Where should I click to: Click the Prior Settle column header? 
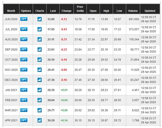[x=80, y=9]
